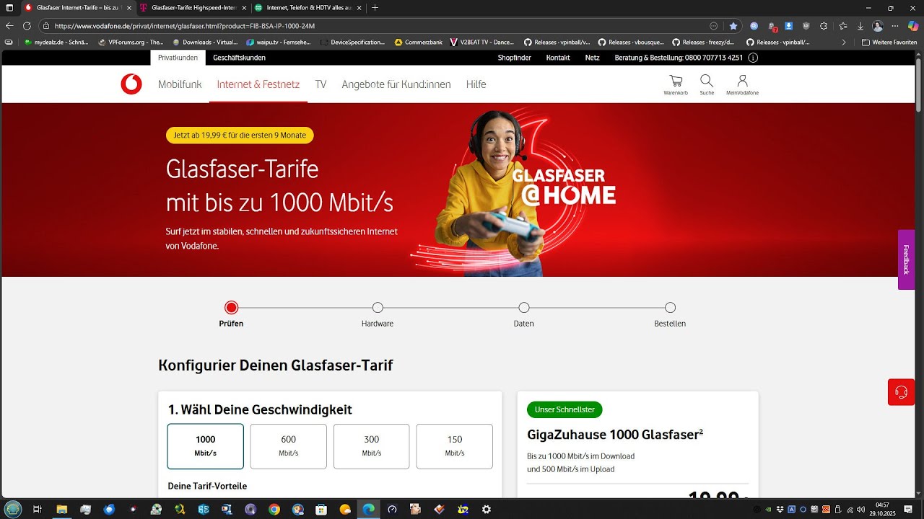This screenshot has height=519, width=924.
Task: Open the browser profile avatar
Action: pos(878,26)
